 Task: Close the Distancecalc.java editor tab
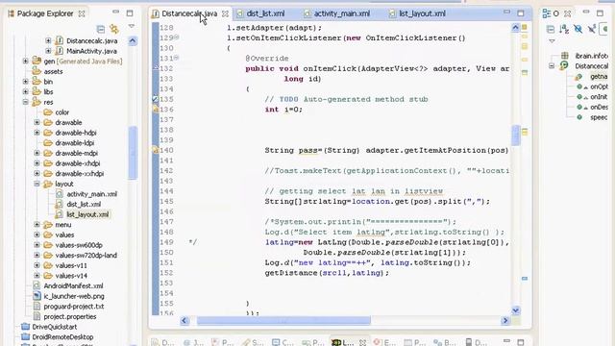[225, 13]
